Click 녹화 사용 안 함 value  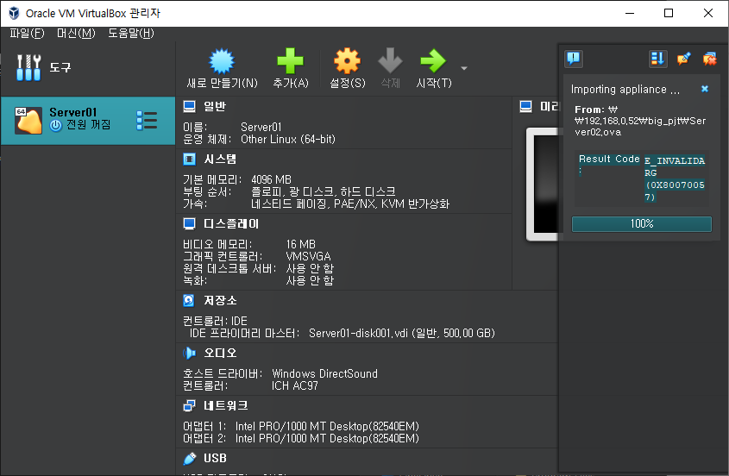tap(310, 280)
